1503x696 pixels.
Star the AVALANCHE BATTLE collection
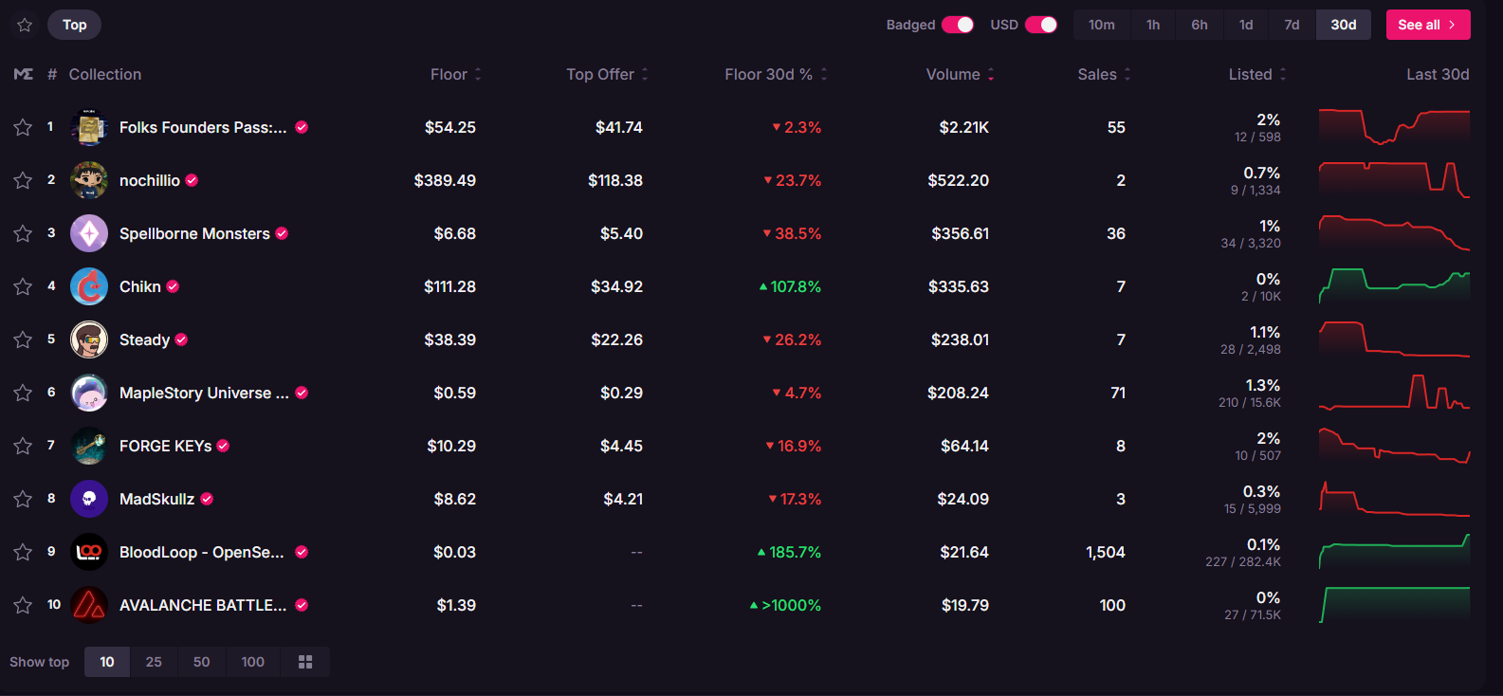point(23,605)
